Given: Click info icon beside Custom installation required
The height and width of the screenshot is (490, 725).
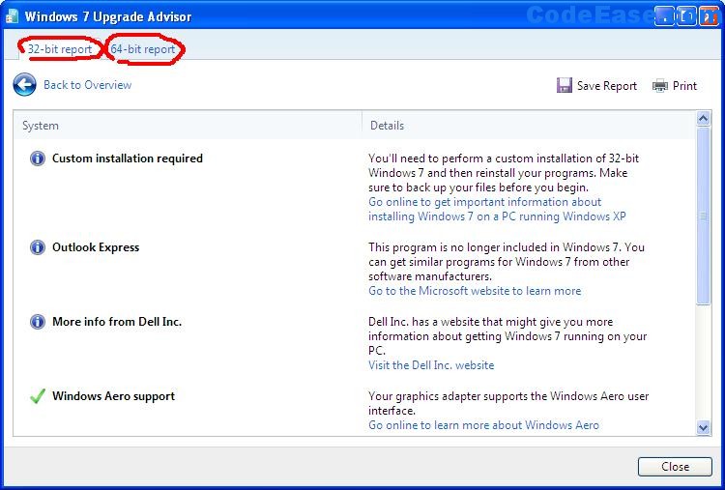Looking at the screenshot, I should [38, 159].
